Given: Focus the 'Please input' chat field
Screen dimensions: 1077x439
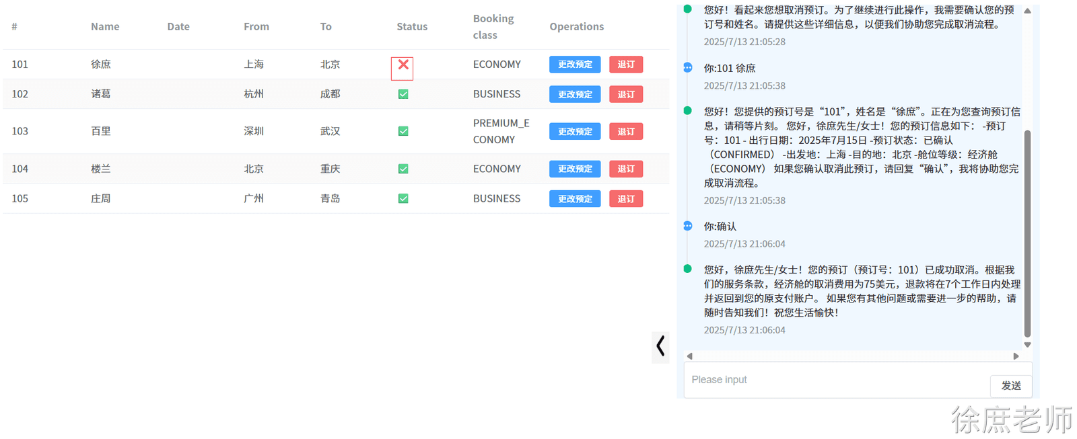Looking at the screenshot, I should (x=837, y=380).
